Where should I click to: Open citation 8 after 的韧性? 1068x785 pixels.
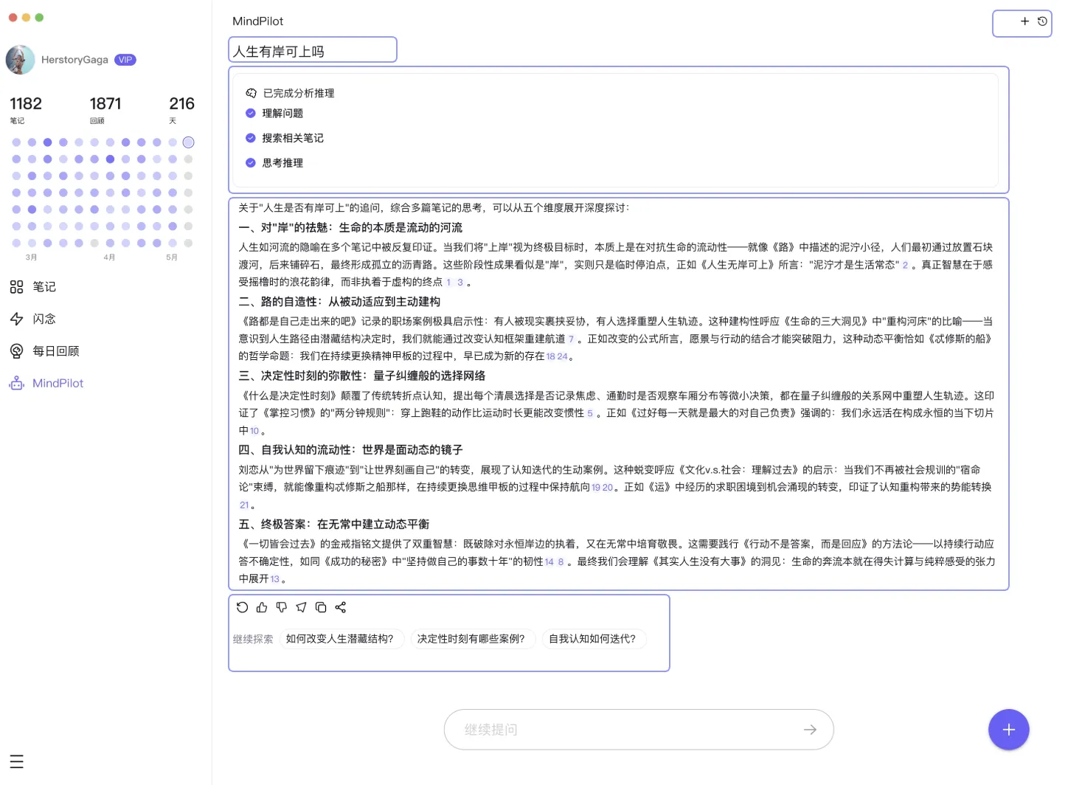(561, 562)
